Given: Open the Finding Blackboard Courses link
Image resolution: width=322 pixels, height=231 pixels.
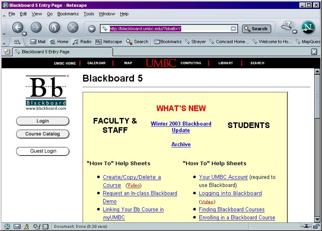Looking at the screenshot, I should point(232,210).
